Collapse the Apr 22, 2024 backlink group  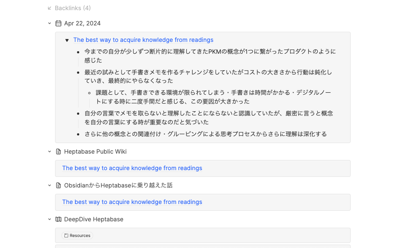click(50, 23)
